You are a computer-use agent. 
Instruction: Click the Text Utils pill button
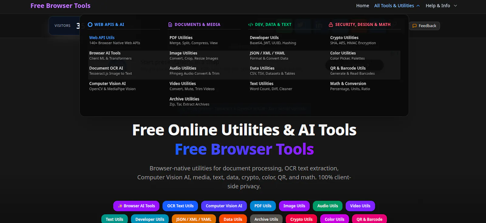click(115, 219)
